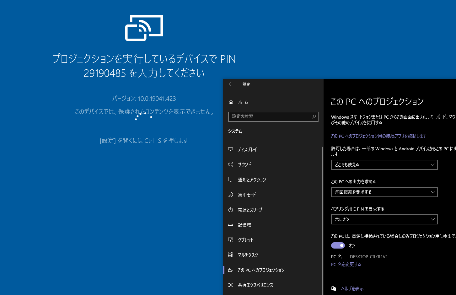Click the projecting-to-PC icon in sidebar
The width and height of the screenshot is (456, 295).
pyautogui.click(x=231, y=270)
